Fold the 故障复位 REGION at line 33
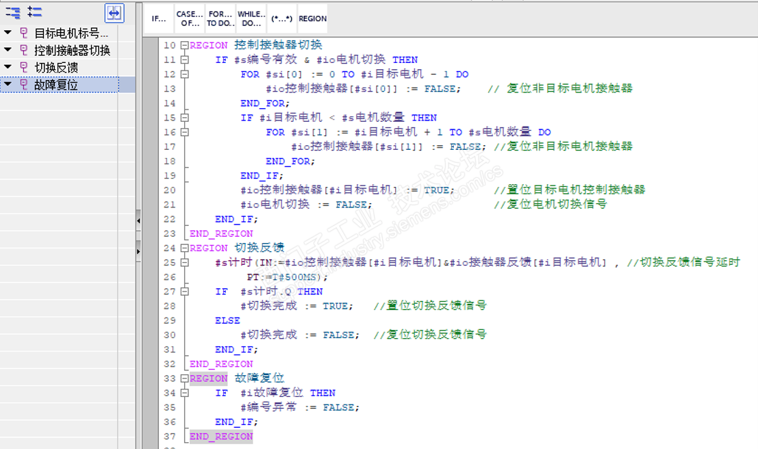Viewport: 758px width, 449px height. point(184,379)
